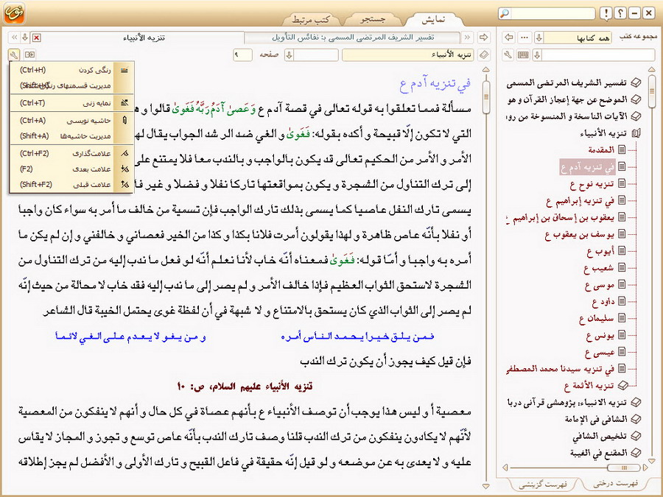
Task: Select the تفسير الشريف المرتضى document tab
Action: pos(353,38)
